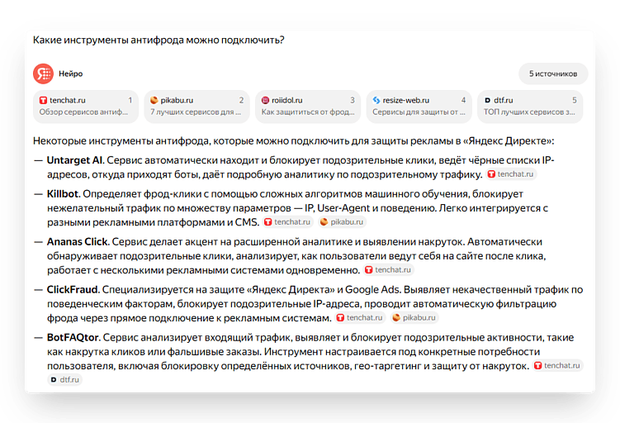
Task: Click pikabu.ru favicon in second source card
Action: click(x=154, y=101)
